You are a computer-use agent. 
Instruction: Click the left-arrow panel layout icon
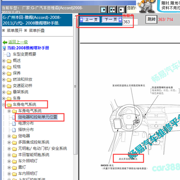(121, 10)
